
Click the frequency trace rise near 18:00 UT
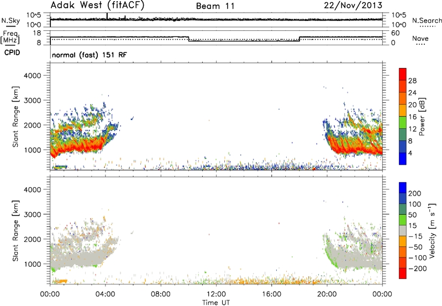pos(299,39)
